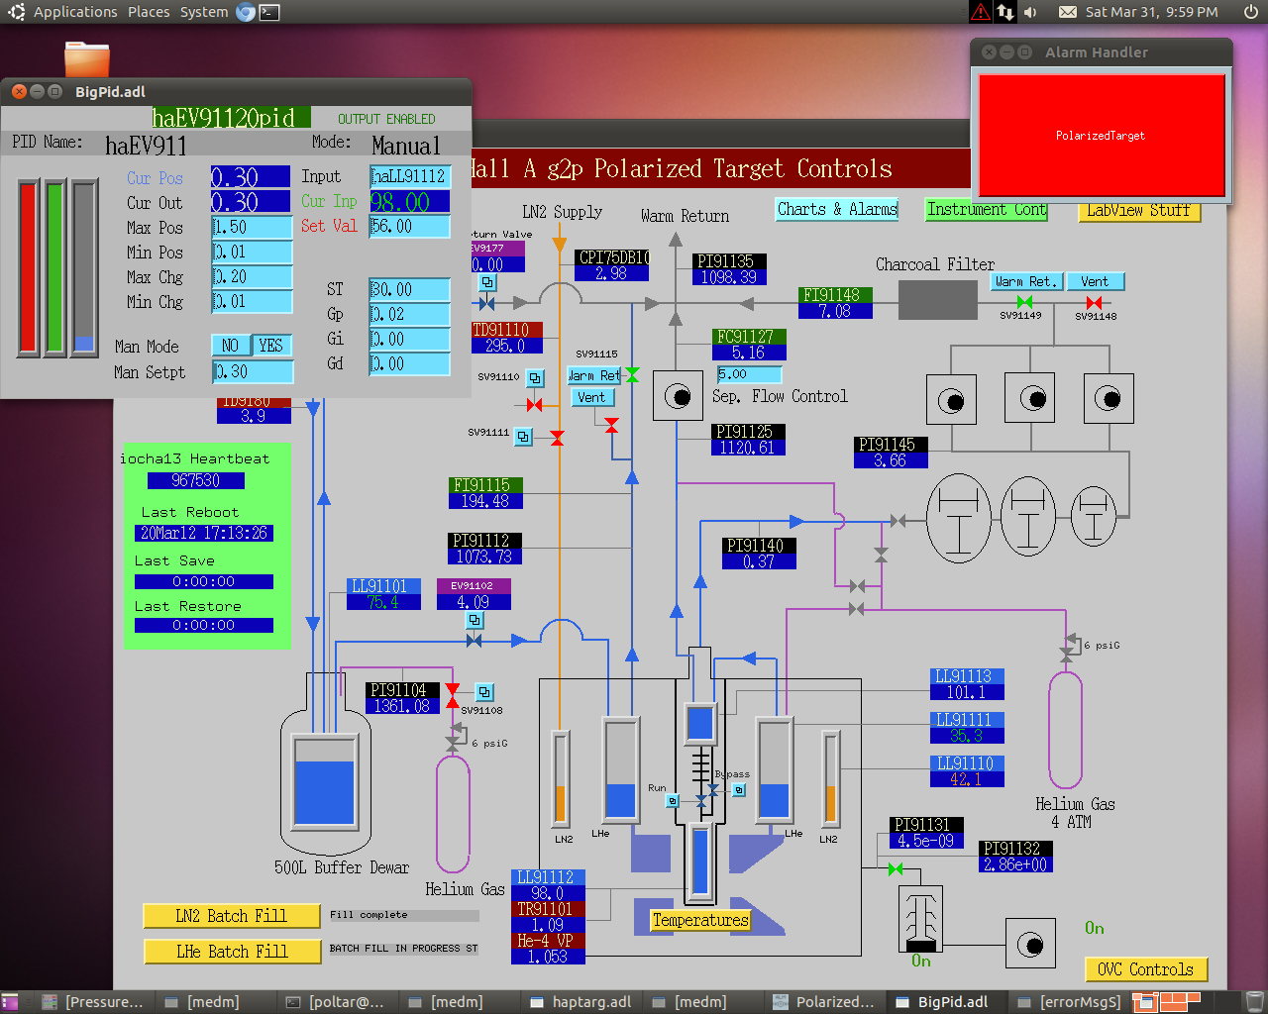This screenshot has width=1268, height=1014.
Task: Switch to [poltar@... terminal taskbar window
Action: coord(336,1002)
